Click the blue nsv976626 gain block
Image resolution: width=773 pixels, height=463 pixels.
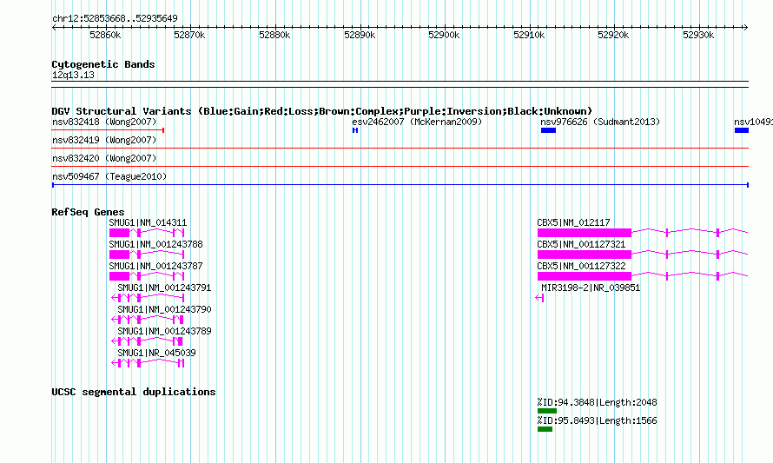548,130
